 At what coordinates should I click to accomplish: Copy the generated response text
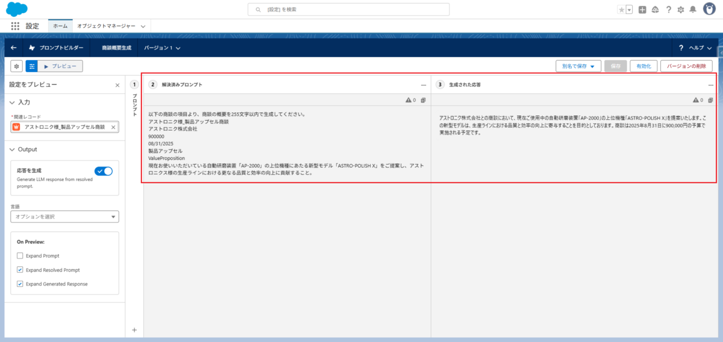point(709,100)
